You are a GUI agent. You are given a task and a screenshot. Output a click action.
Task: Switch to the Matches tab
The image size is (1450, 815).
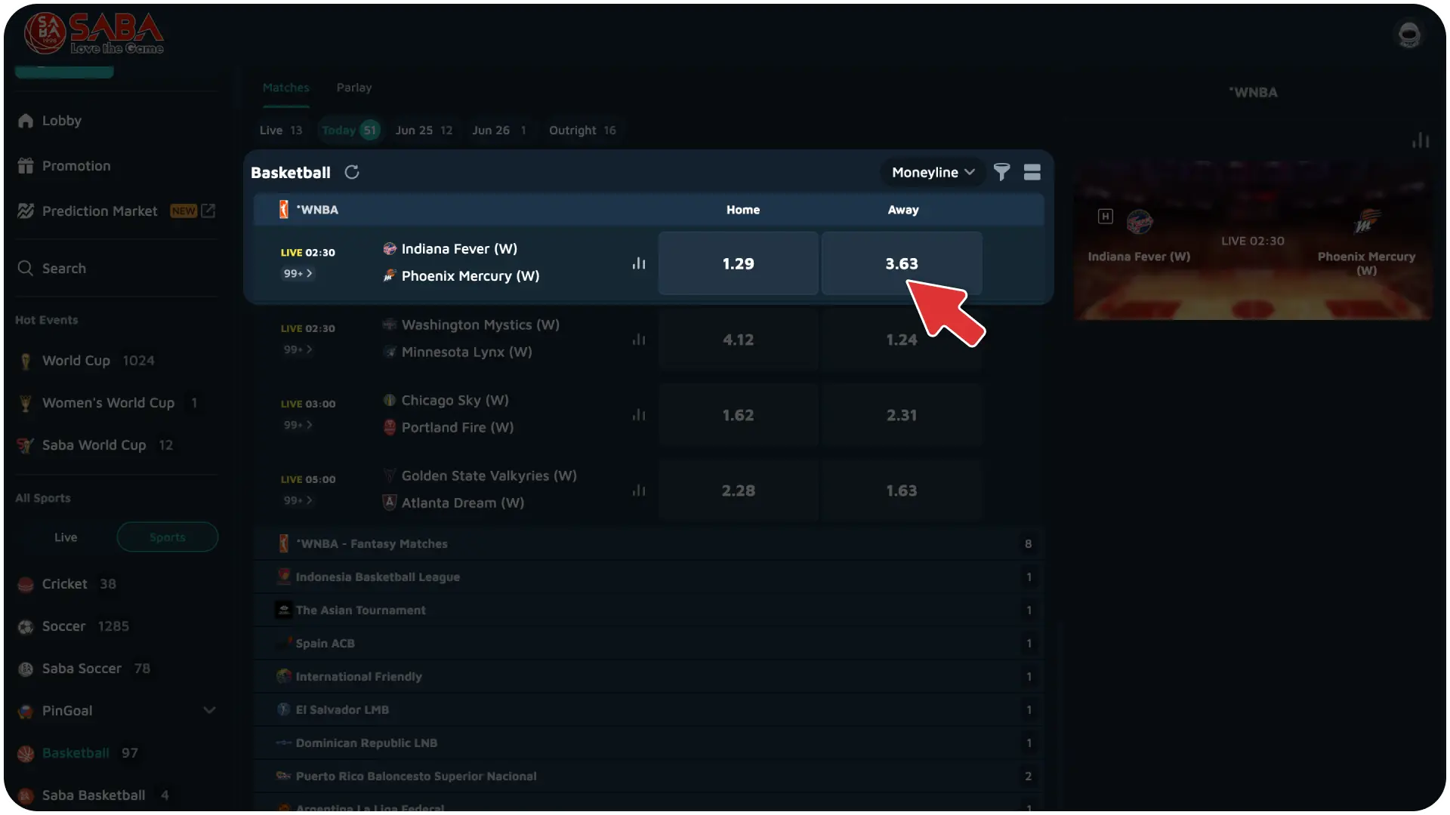(x=286, y=88)
